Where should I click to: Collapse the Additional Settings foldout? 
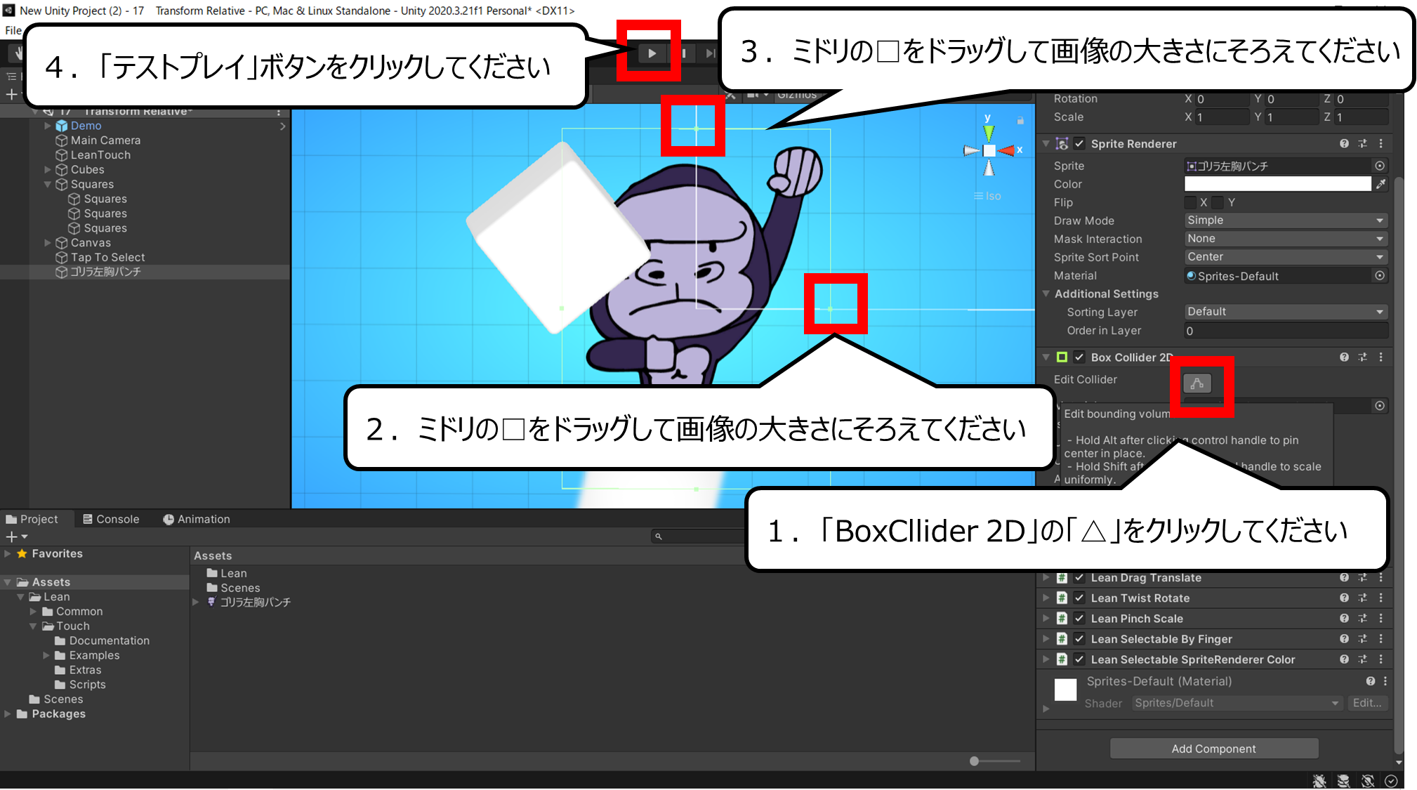click(x=1046, y=294)
